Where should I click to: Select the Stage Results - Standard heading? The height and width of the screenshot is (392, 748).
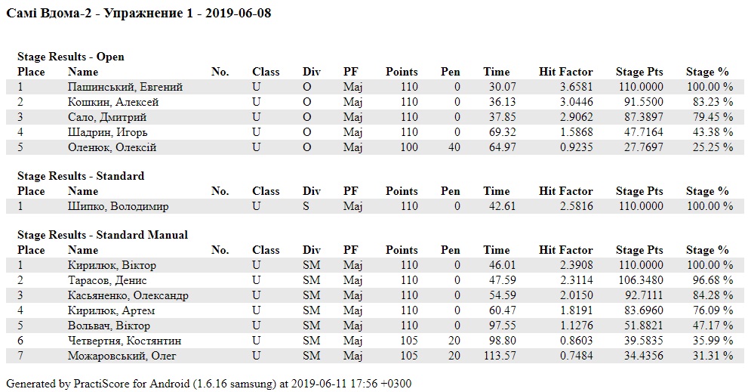81,176
